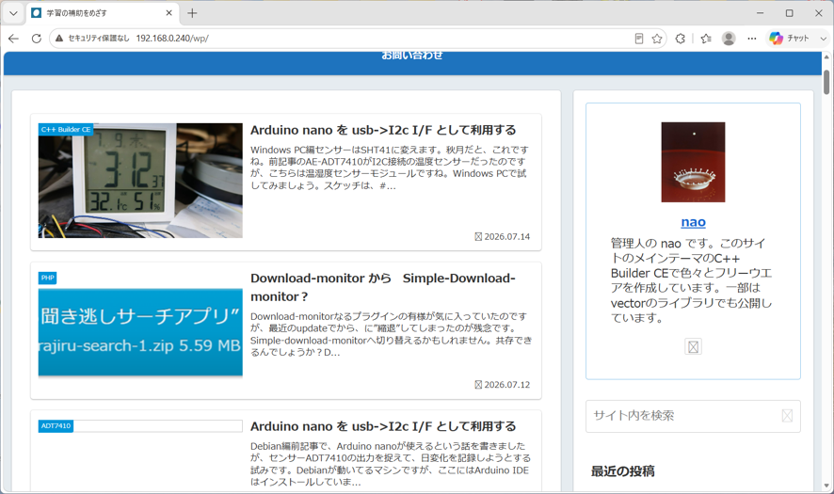
Task: Expand the chevron next to チャット
Action: coord(823,39)
